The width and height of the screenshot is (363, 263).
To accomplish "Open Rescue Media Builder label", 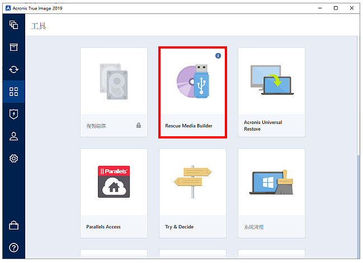I will (188, 126).
